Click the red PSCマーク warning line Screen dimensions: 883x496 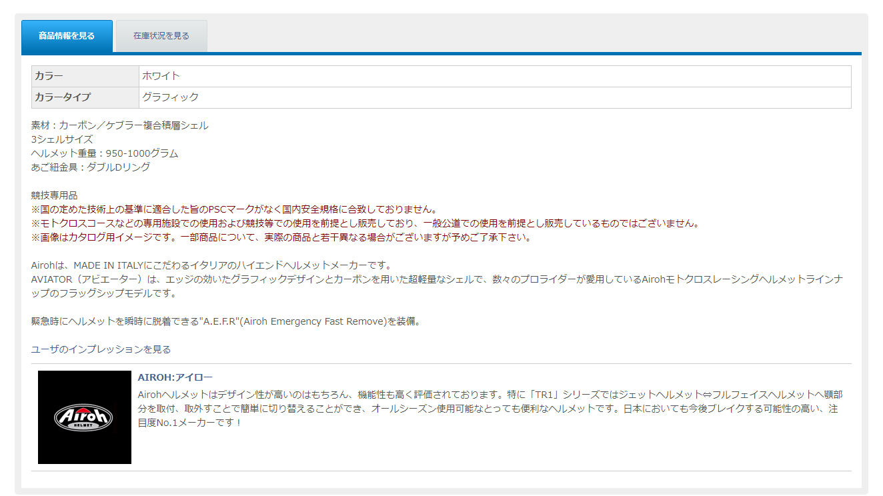234,209
